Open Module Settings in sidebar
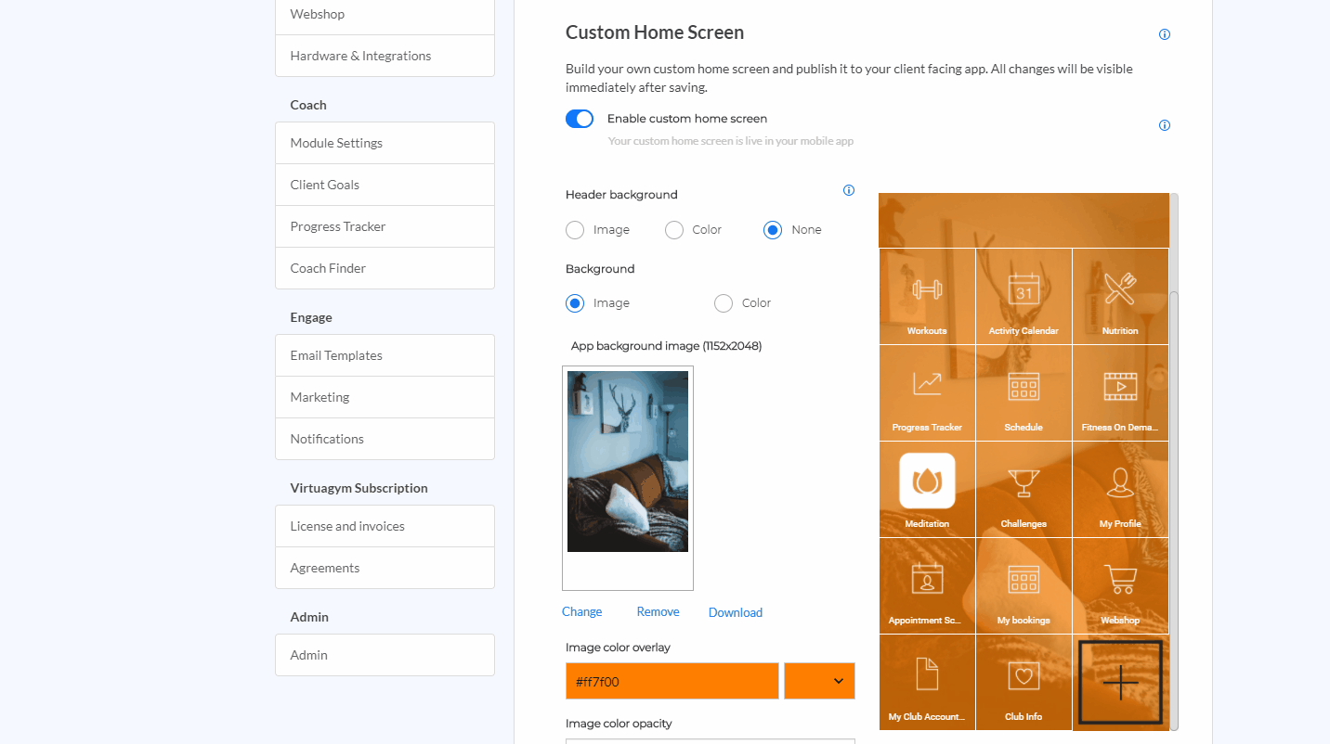Viewport: 1330px width, 744px height. pyautogui.click(x=385, y=143)
